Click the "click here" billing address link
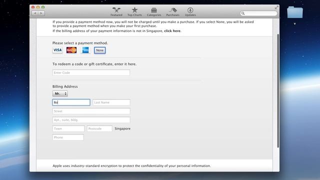The width and height of the screenshot is (320, 180). click(x=172, y=31)
